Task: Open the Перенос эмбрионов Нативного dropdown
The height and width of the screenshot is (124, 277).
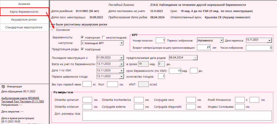Action: [222, 40]
